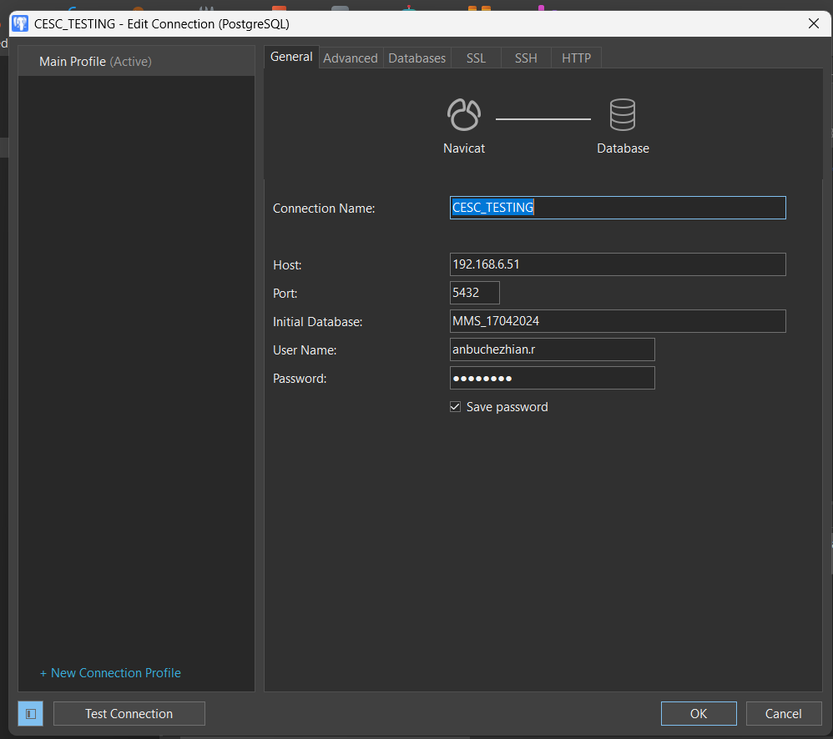Screen dimensions: 833x739
Task: Select the SSL tab
Action: (x=476, y=58)
